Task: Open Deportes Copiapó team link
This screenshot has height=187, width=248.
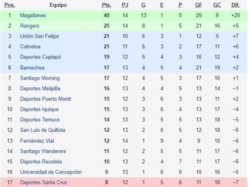Action: pos(40,57)
